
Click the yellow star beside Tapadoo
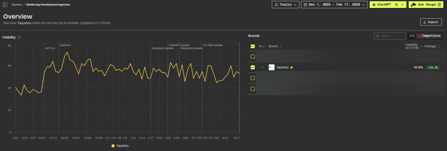(x=291, y=67)
